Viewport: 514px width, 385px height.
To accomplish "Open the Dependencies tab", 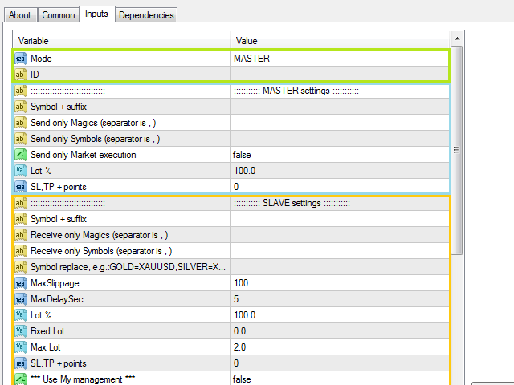I will coord(146,15).
